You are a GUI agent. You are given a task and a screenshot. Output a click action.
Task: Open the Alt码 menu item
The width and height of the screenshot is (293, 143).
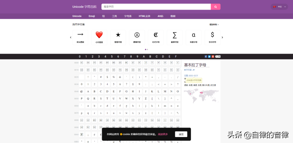[x=160, y=16]
